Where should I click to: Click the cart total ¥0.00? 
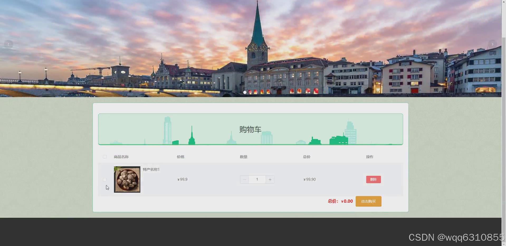(347, 201)
